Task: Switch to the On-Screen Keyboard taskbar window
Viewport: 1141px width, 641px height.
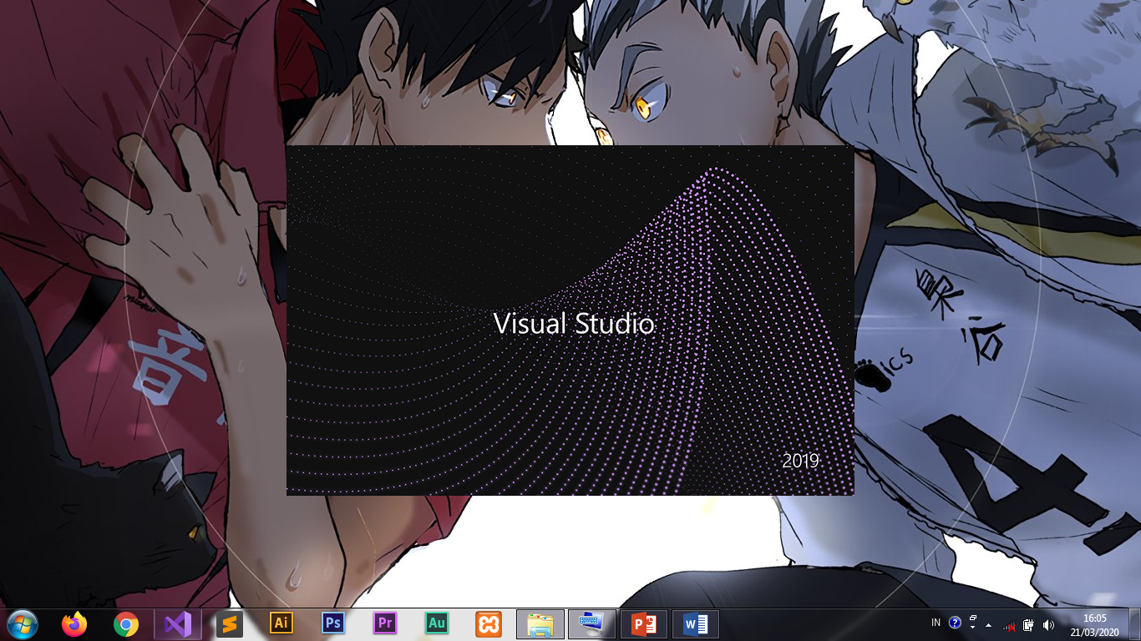Action: coord(592,624)
